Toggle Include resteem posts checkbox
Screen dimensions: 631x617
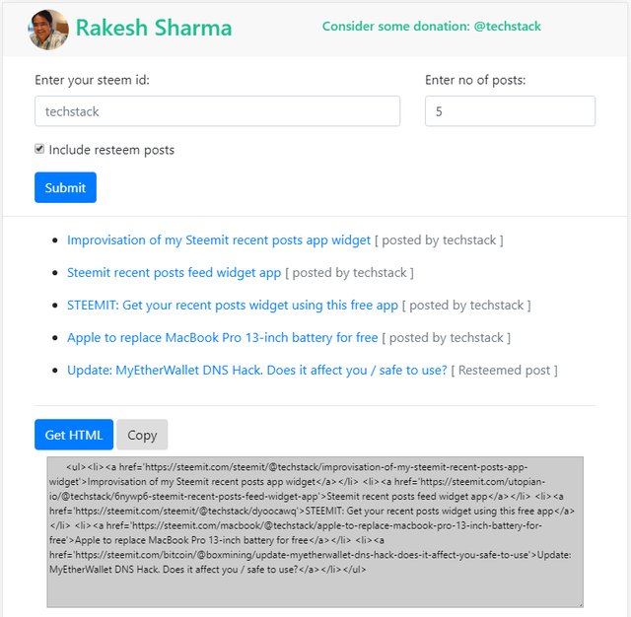39,149
